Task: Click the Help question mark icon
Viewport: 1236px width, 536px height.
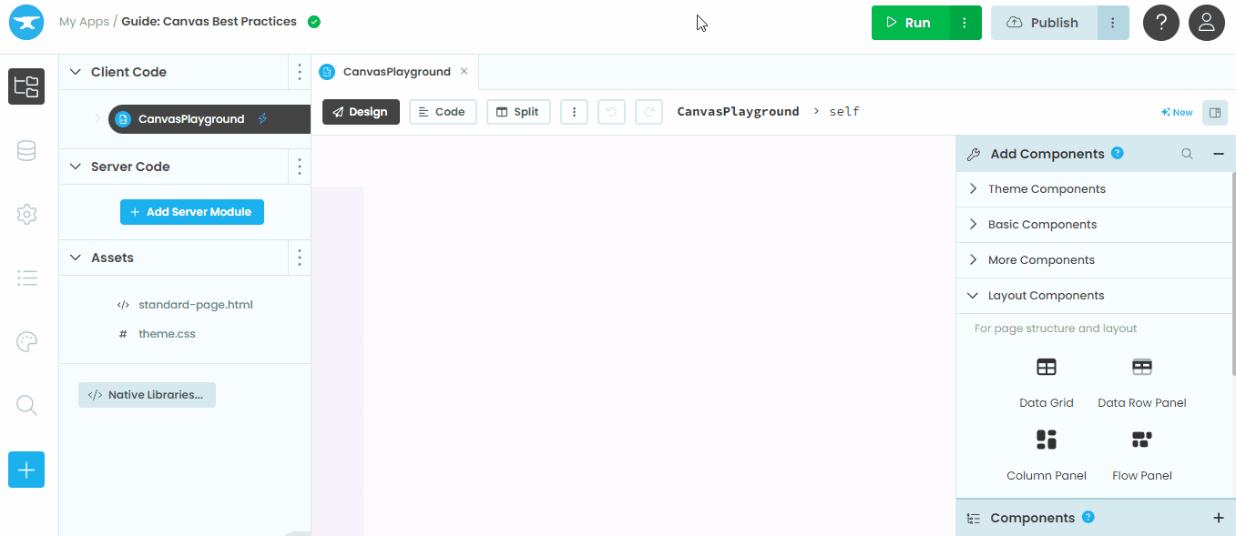Action: (x=1160, y=23)
